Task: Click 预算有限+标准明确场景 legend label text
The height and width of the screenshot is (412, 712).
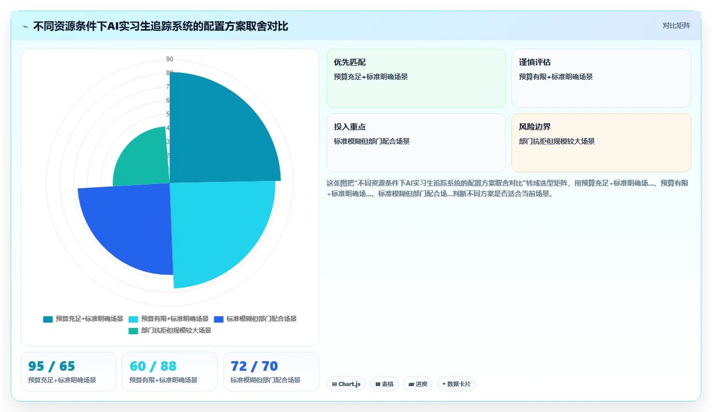Action: (175, 319)
